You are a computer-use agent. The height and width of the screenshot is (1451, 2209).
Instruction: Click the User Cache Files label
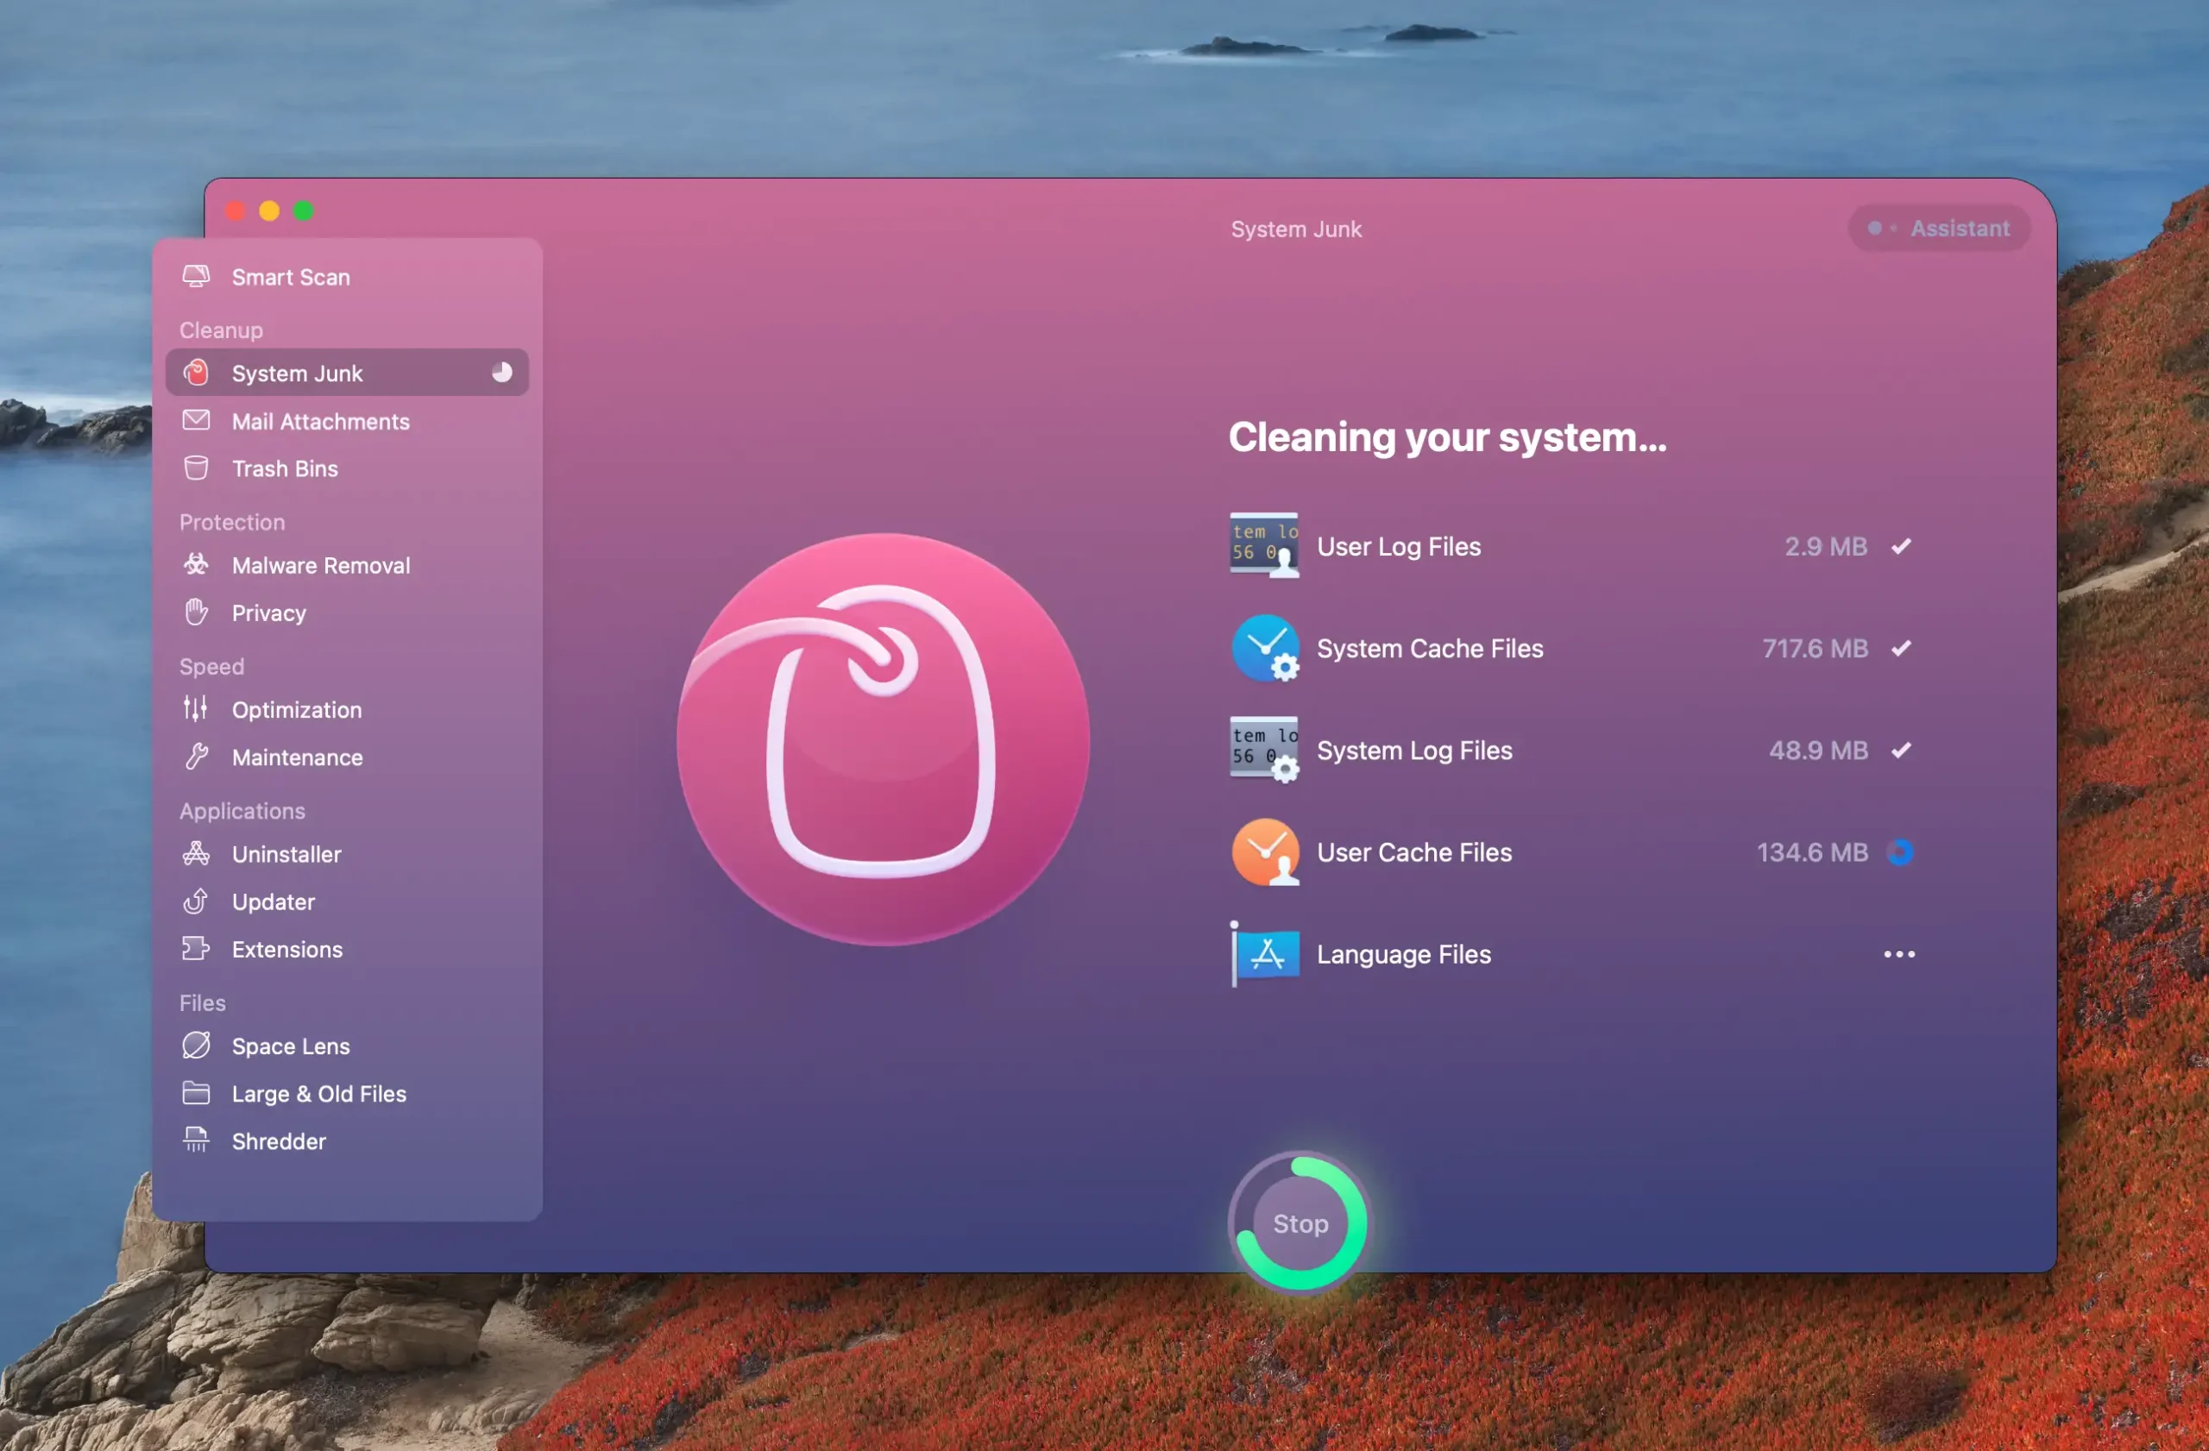[x=1414, y=851]
